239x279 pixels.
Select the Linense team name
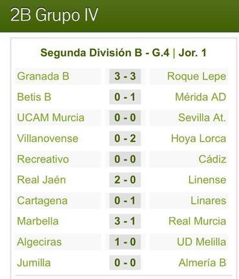coord(207,180)
